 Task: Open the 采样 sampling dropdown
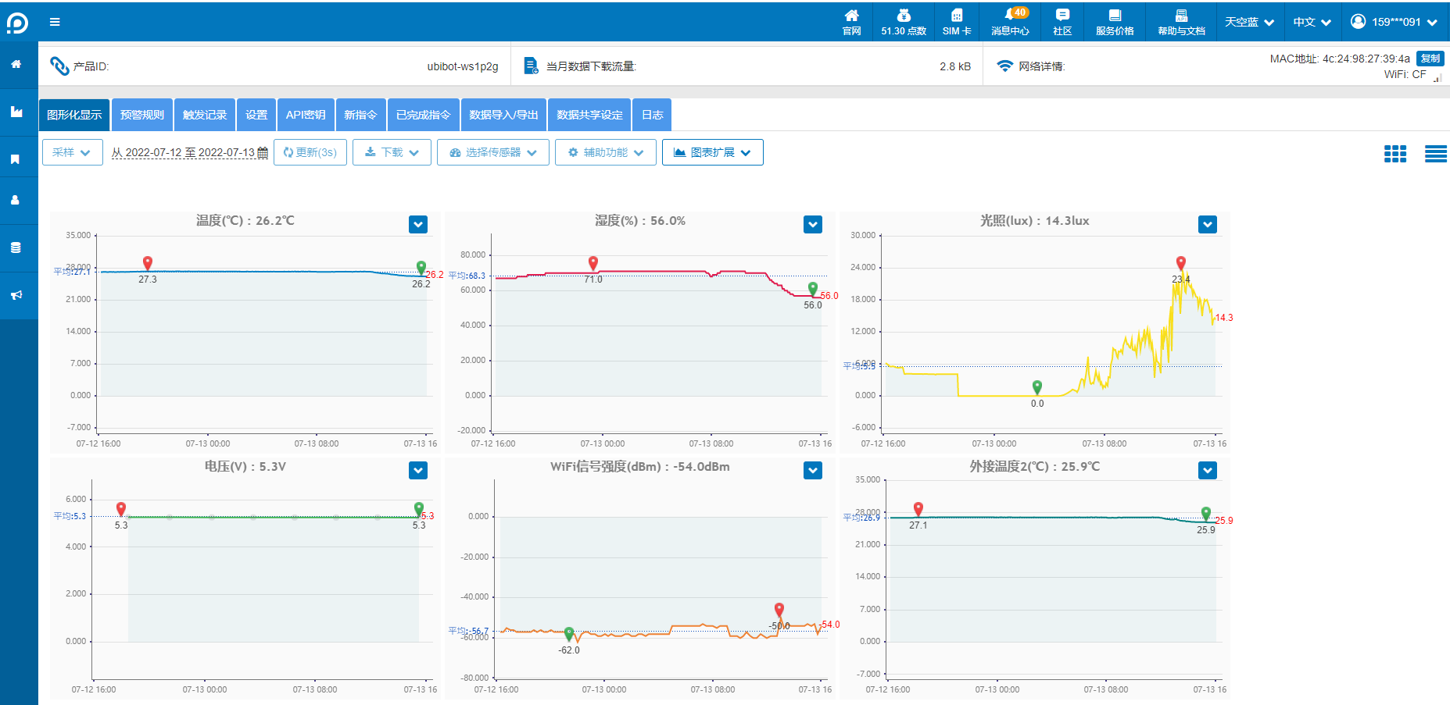(72, 152)
